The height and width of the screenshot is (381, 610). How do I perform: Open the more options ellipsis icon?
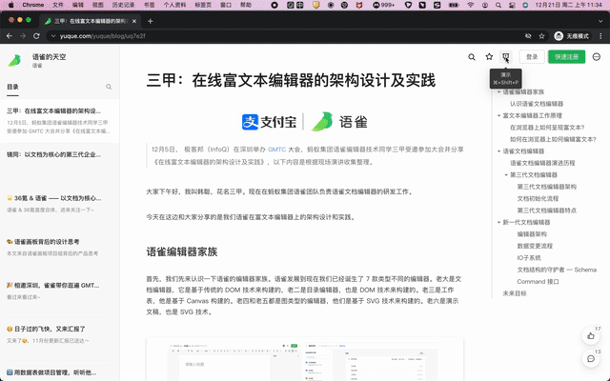[597, 57]
